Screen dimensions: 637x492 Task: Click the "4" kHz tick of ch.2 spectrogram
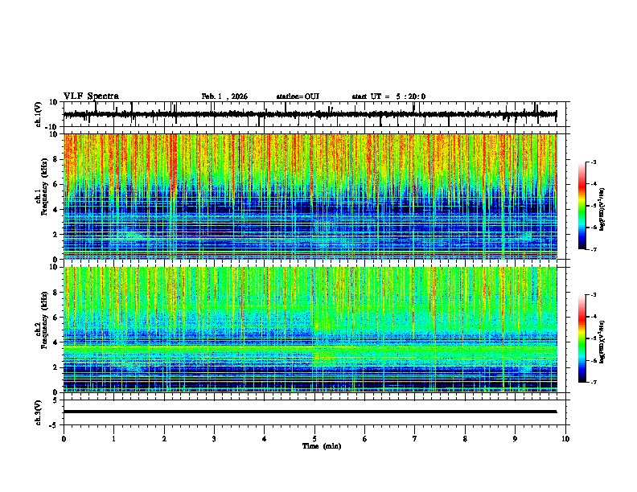(x=55, y=342)
